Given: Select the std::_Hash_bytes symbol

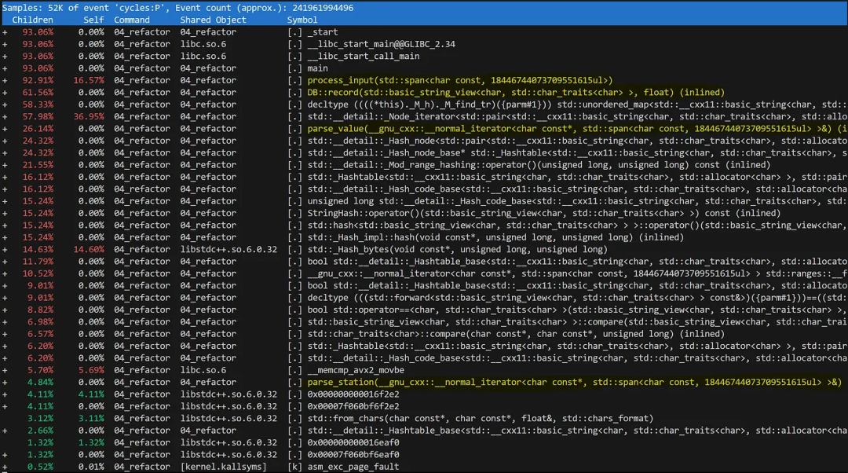Looking at the screenshot, I should click(x=458, y=250).
